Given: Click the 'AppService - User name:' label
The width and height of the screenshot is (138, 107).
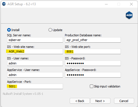Looking at the screenshot, I should coord(23,70).
